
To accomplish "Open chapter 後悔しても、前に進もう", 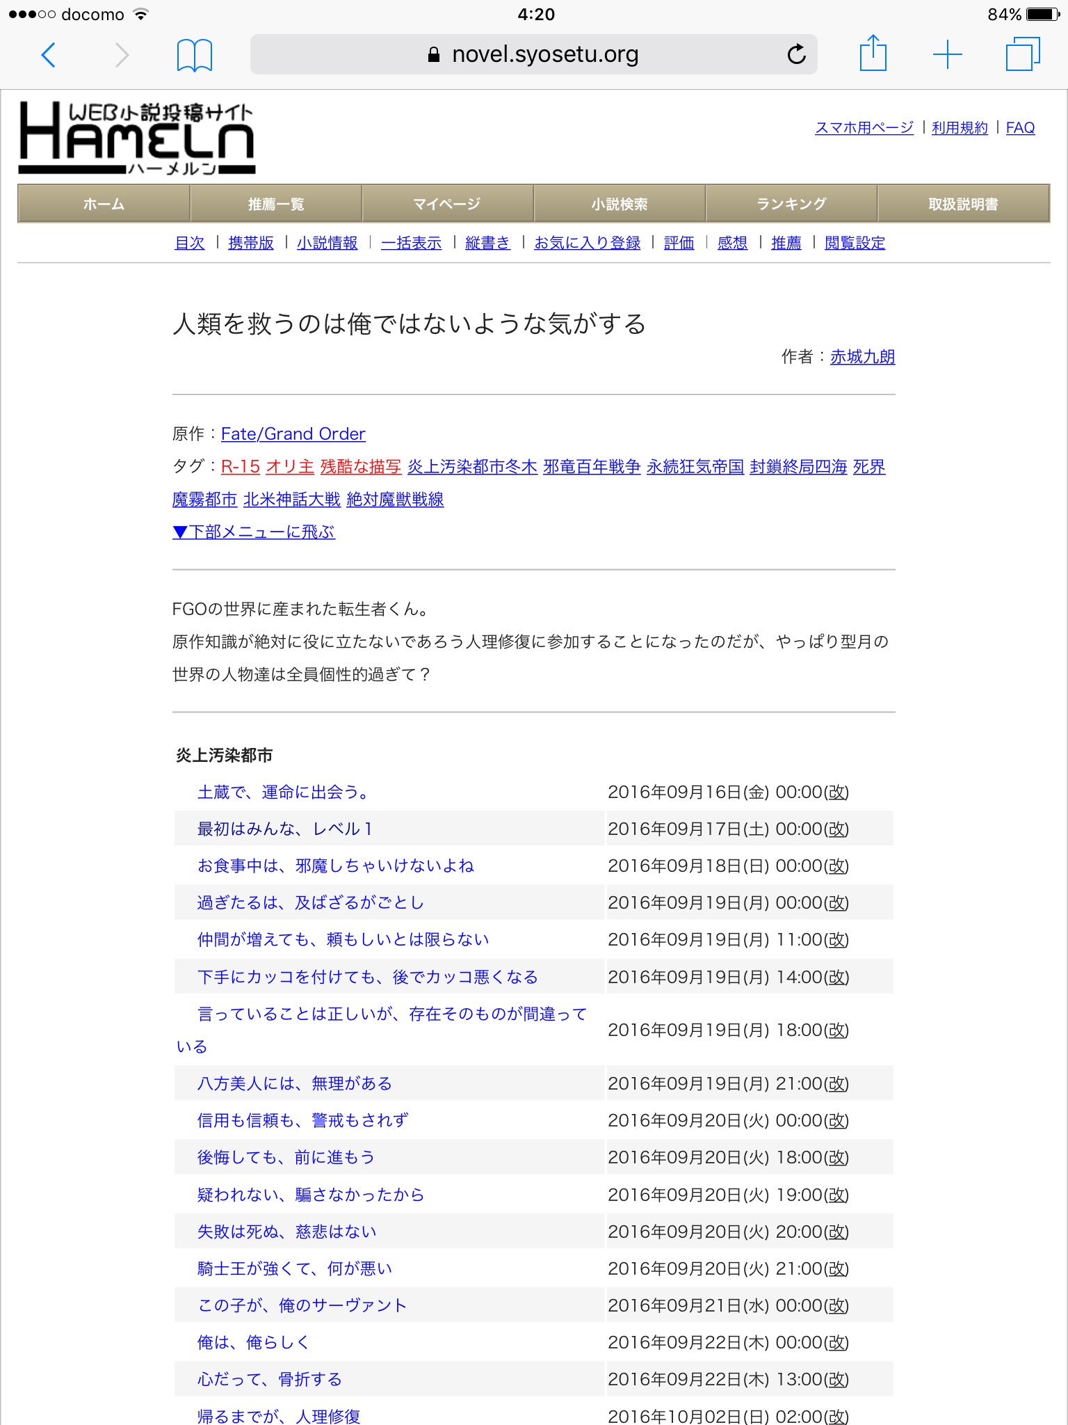I will pos(286,1158).
